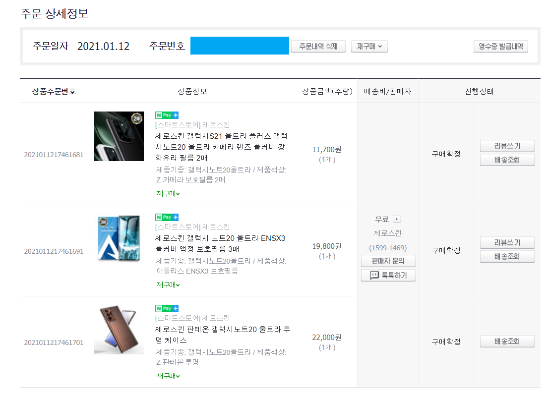Expand 재구매 under 판테온 투명 케이스 item
The height and width of the screenshot is (396, 547).
[168, 376]
